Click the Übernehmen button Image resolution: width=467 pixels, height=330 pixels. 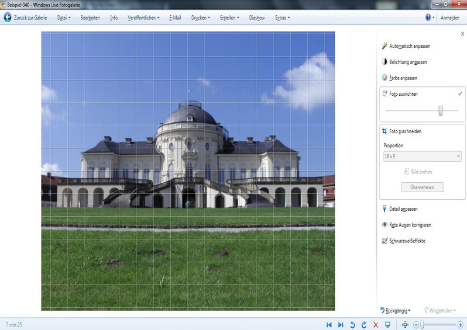pos(422,187)
